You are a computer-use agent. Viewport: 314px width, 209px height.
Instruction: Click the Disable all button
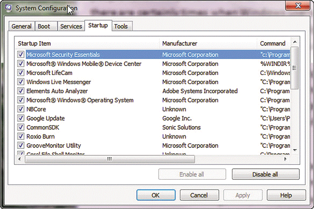265,174
